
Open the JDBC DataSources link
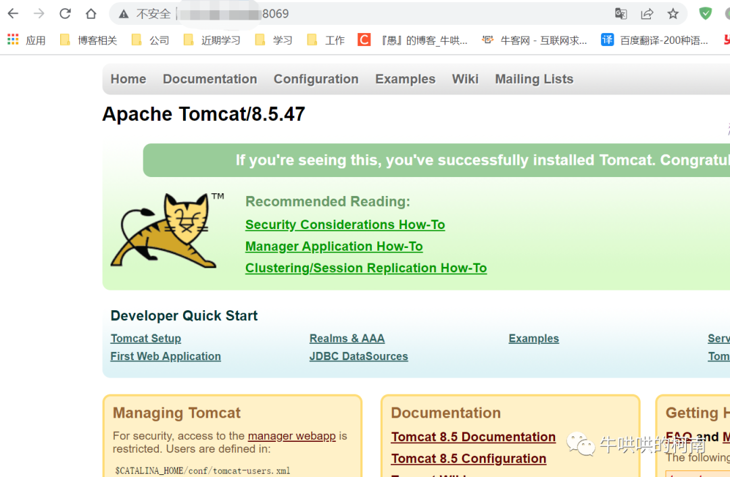[358, 356]
